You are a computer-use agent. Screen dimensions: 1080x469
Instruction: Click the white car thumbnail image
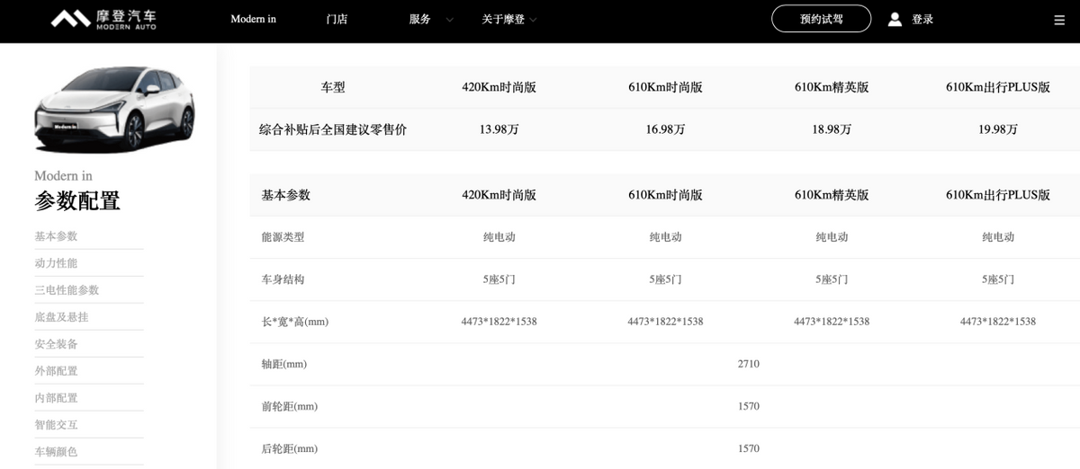click(114, 109)
